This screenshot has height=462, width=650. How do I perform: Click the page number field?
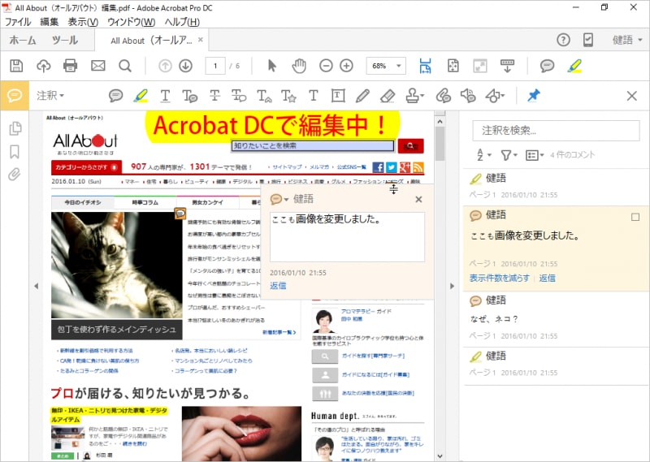tap(215, 66)
